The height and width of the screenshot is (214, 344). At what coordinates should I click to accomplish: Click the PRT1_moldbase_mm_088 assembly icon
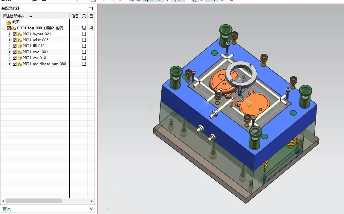pos(19,64)
